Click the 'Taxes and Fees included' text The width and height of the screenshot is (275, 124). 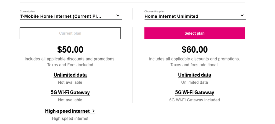click(70, 65)
